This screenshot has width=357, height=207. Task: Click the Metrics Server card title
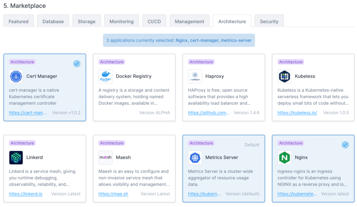pyautogui.click(x=222, y=157)
